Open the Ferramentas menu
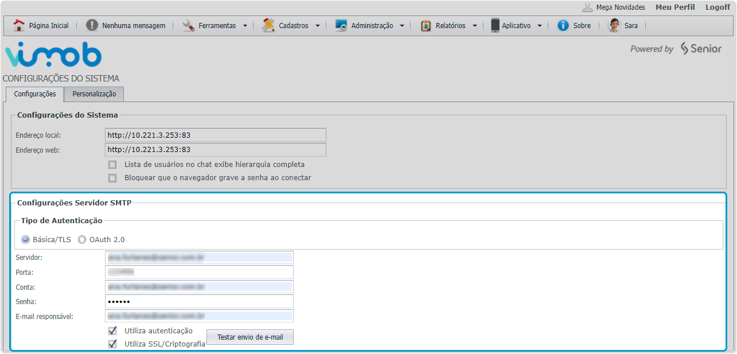 coord(216,25)
